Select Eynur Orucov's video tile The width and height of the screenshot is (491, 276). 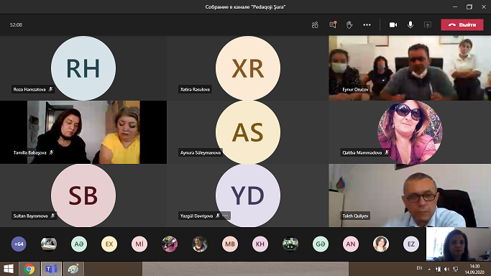pyautogui.click(x=410, y=68)
